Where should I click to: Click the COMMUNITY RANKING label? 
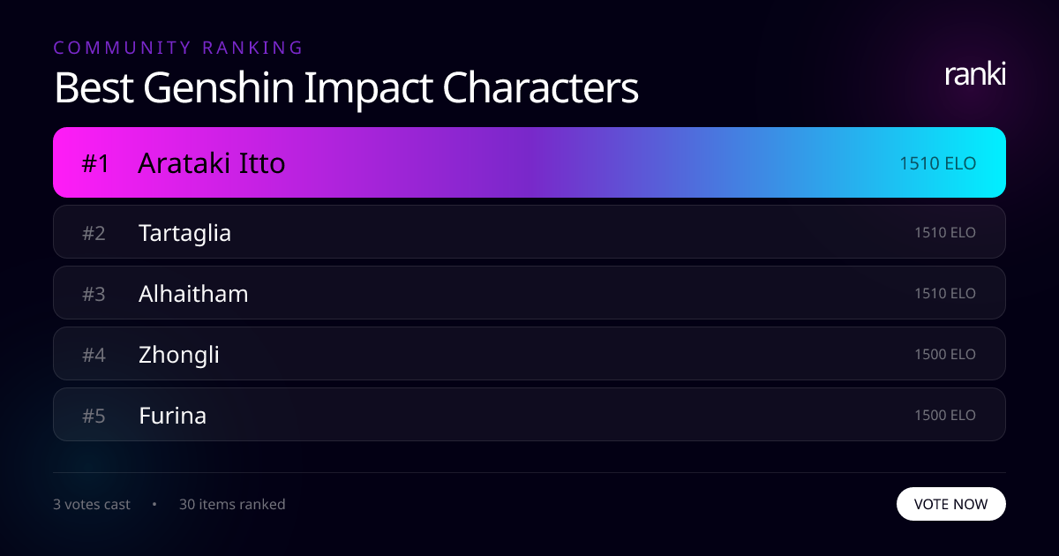[x=179, y=48]
